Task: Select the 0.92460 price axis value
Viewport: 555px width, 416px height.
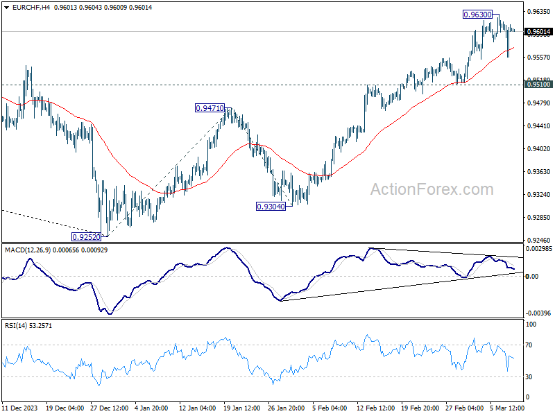Action: [539, 241]
